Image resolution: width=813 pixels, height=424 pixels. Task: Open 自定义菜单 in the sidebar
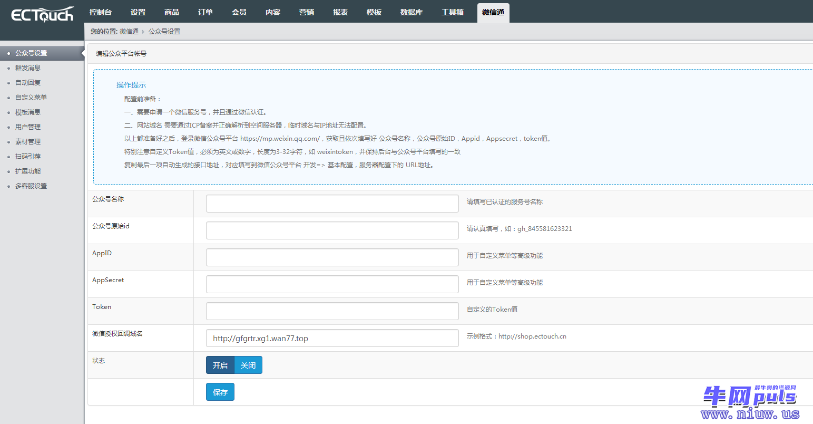tap(31, 98)
